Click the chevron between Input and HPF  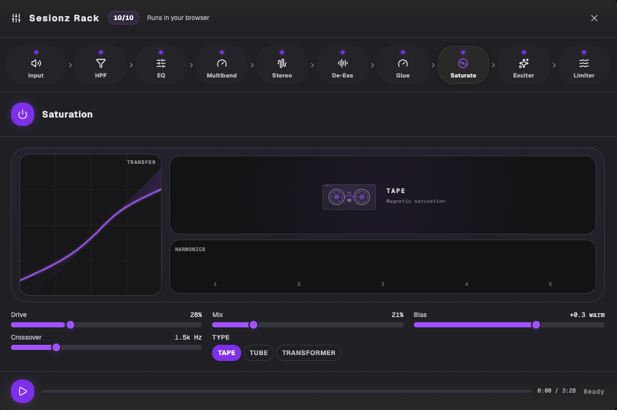pyautogui.click(x=70, y=65)
